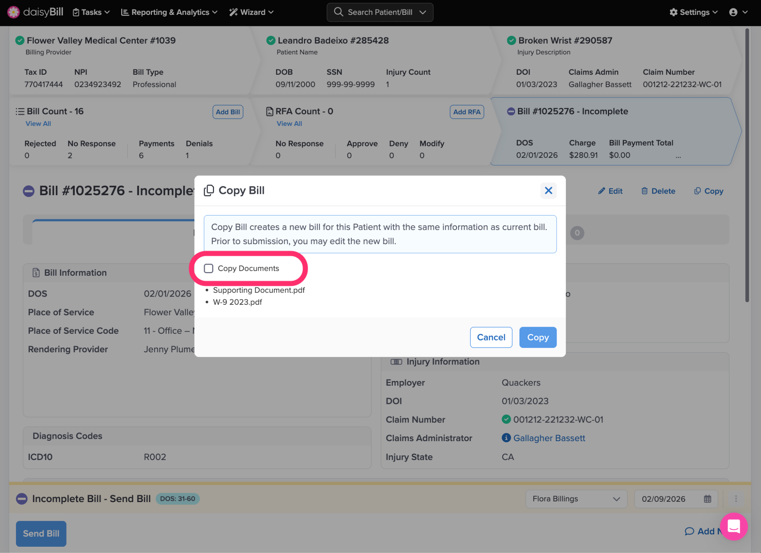Click the chat bubble support icon

tap(734, 526)
